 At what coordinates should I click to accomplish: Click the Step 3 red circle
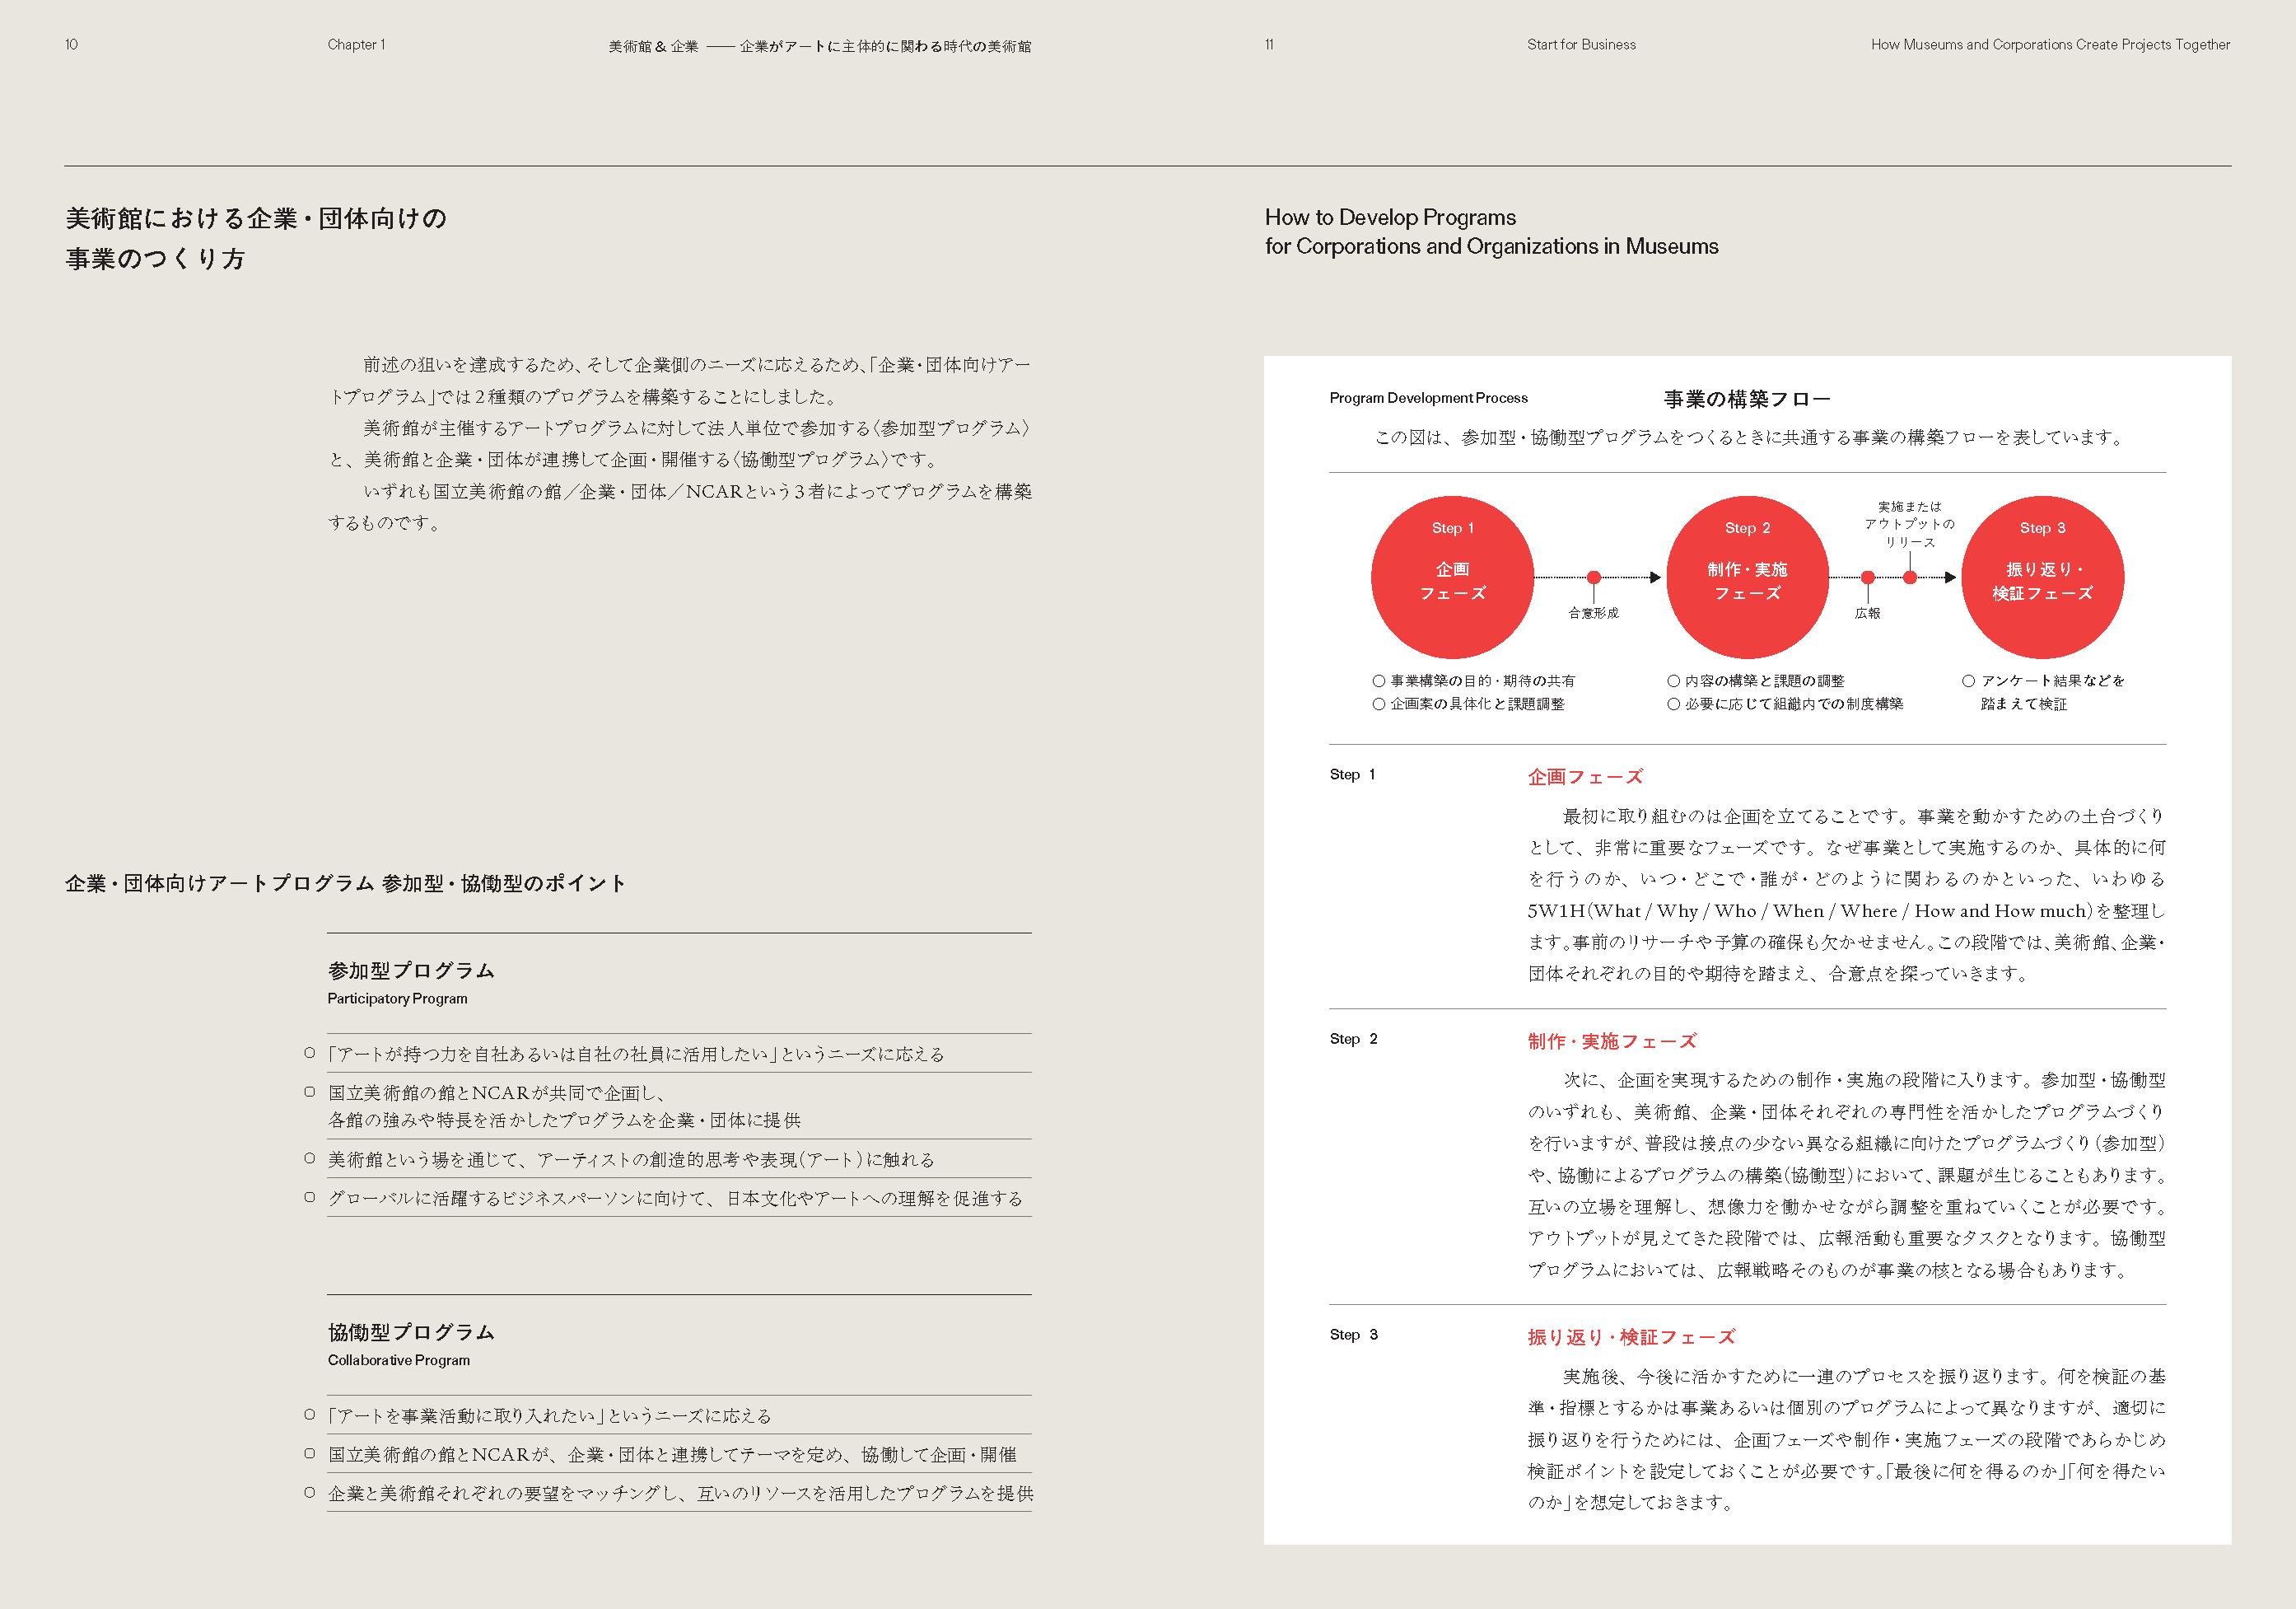click(x=2042, y=578)
